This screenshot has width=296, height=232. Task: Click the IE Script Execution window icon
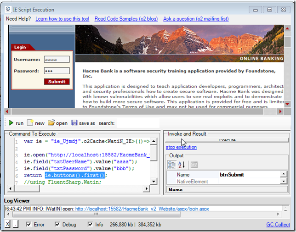tap(8, 9)
